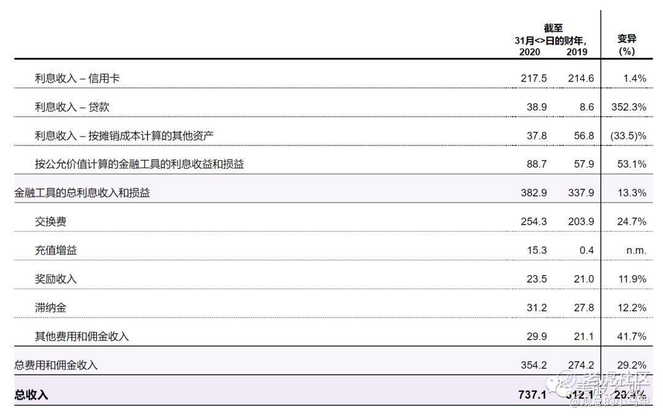Click the 2020 column header
Screen dimensions: 663x417
(x=530, y=52)
